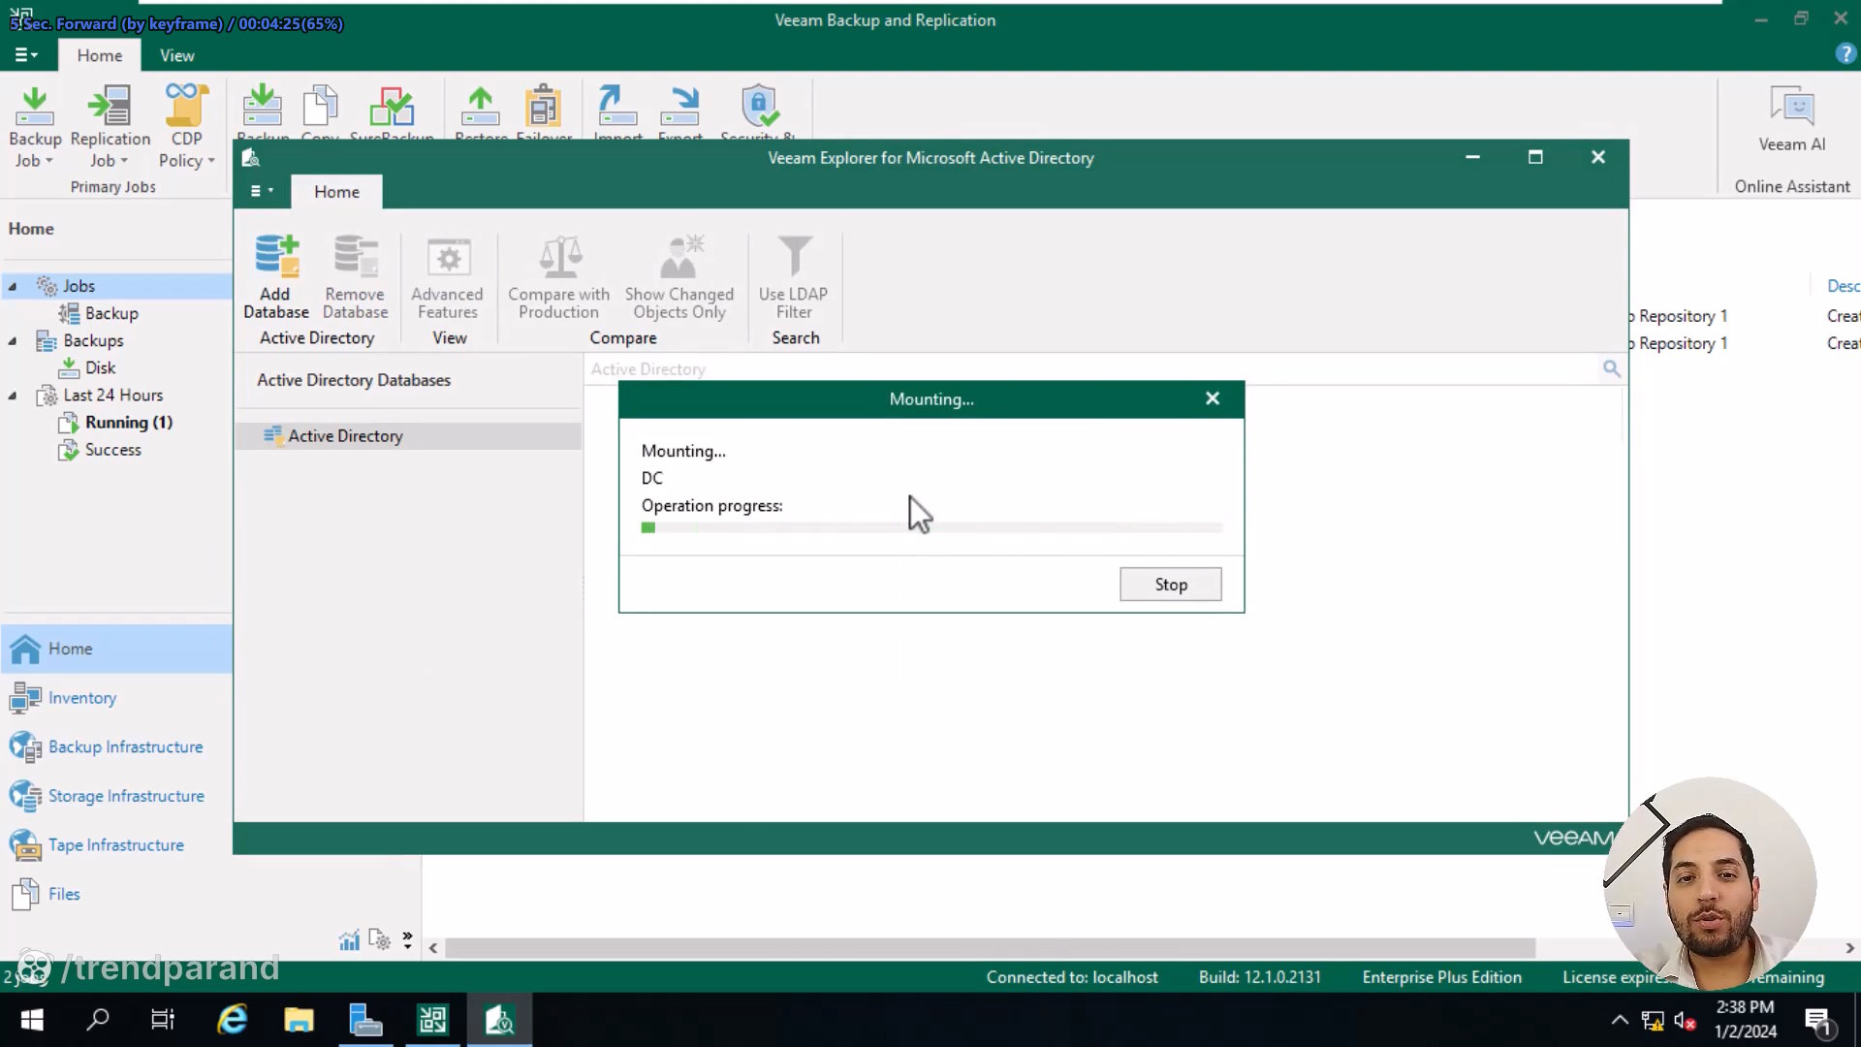Click the volume muted tray icon
The image size is (1861, 1047).
(1685, 1021)
